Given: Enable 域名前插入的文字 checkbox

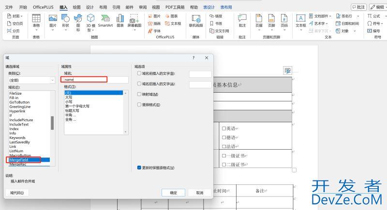Looking at the screenshot, I should point(139,74).
